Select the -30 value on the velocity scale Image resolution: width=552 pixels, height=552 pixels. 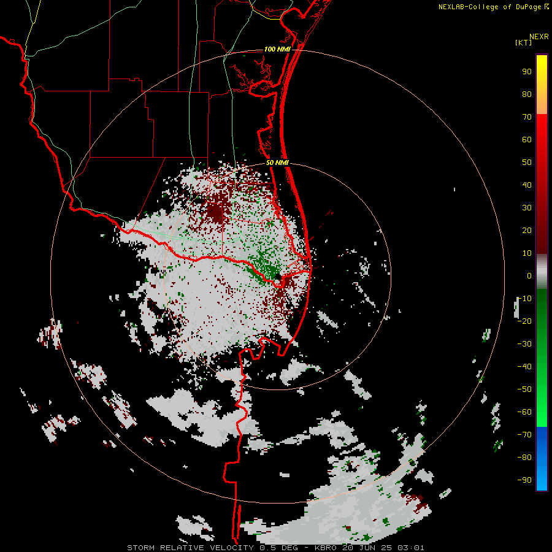524,344
